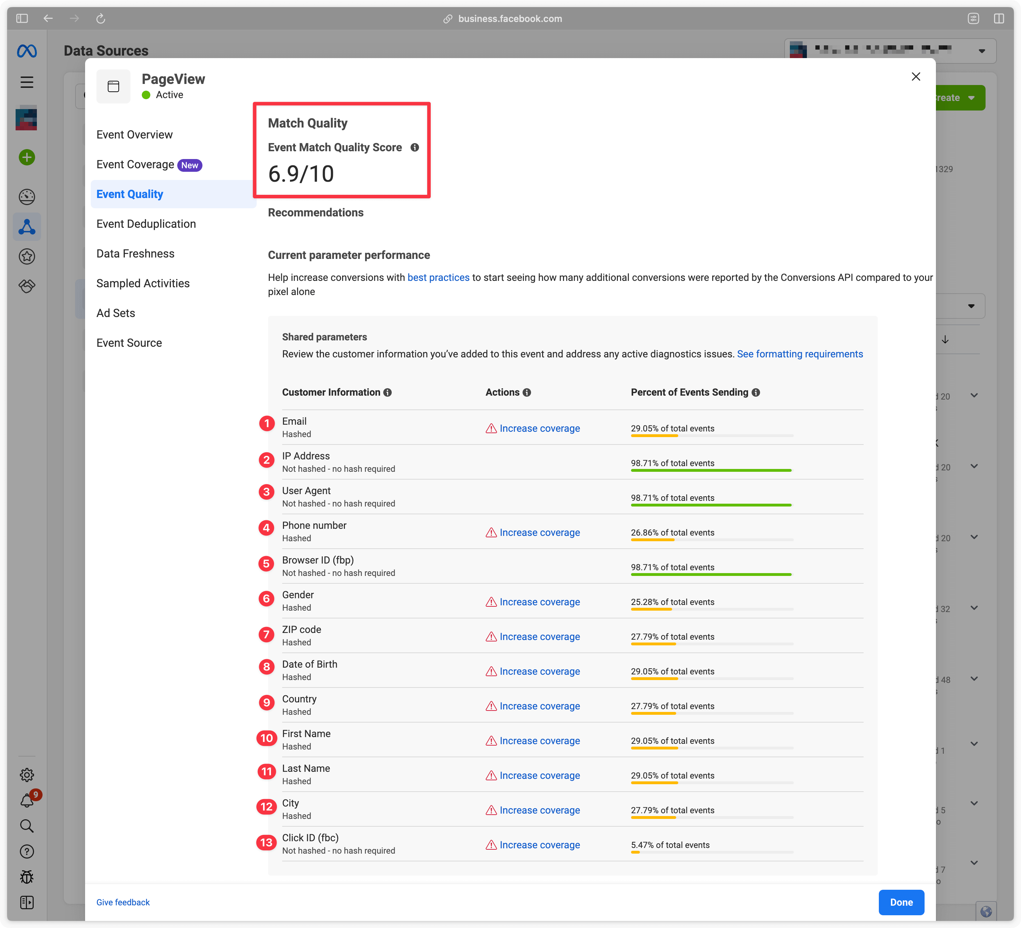This screenshot has width=1021, height=928.
Task: Select the Data Sources triangle icon
Action: tap(27, 227)
